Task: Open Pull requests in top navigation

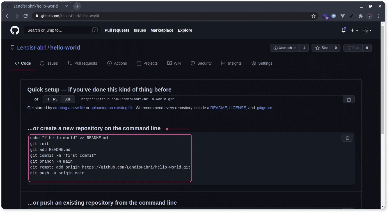Action: click(x=117, y=30)
